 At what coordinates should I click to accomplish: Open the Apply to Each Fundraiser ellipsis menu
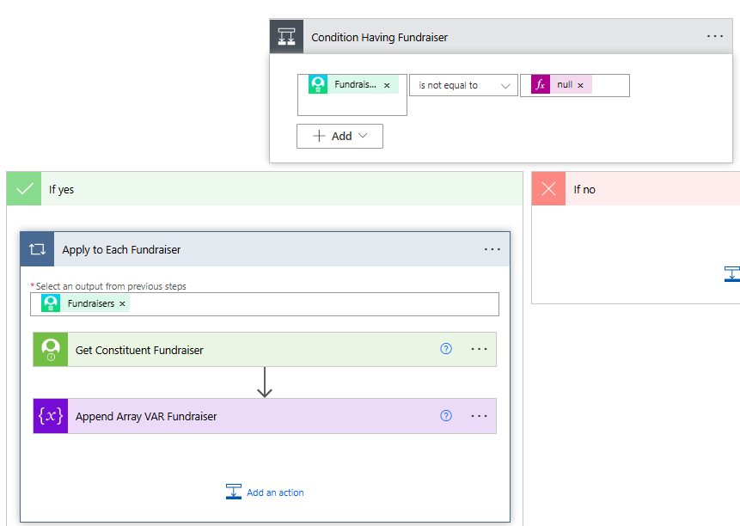492,249
